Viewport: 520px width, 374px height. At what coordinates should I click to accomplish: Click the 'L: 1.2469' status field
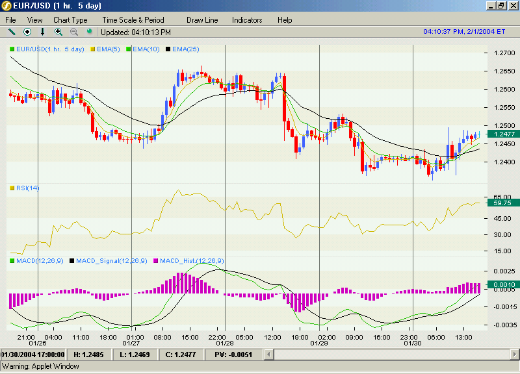coord(135,355)
